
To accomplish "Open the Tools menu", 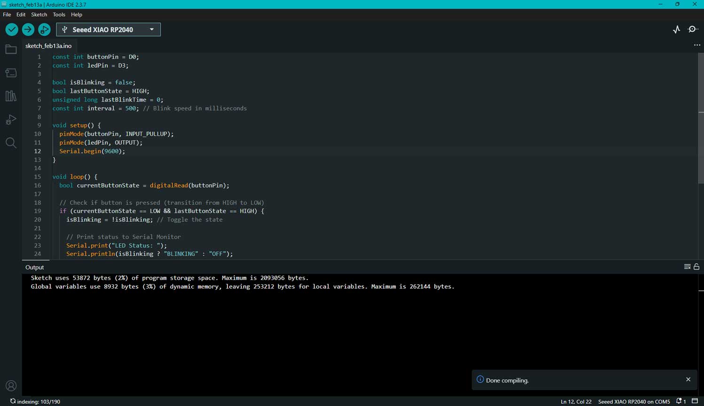I will click(x=59, y=15).
